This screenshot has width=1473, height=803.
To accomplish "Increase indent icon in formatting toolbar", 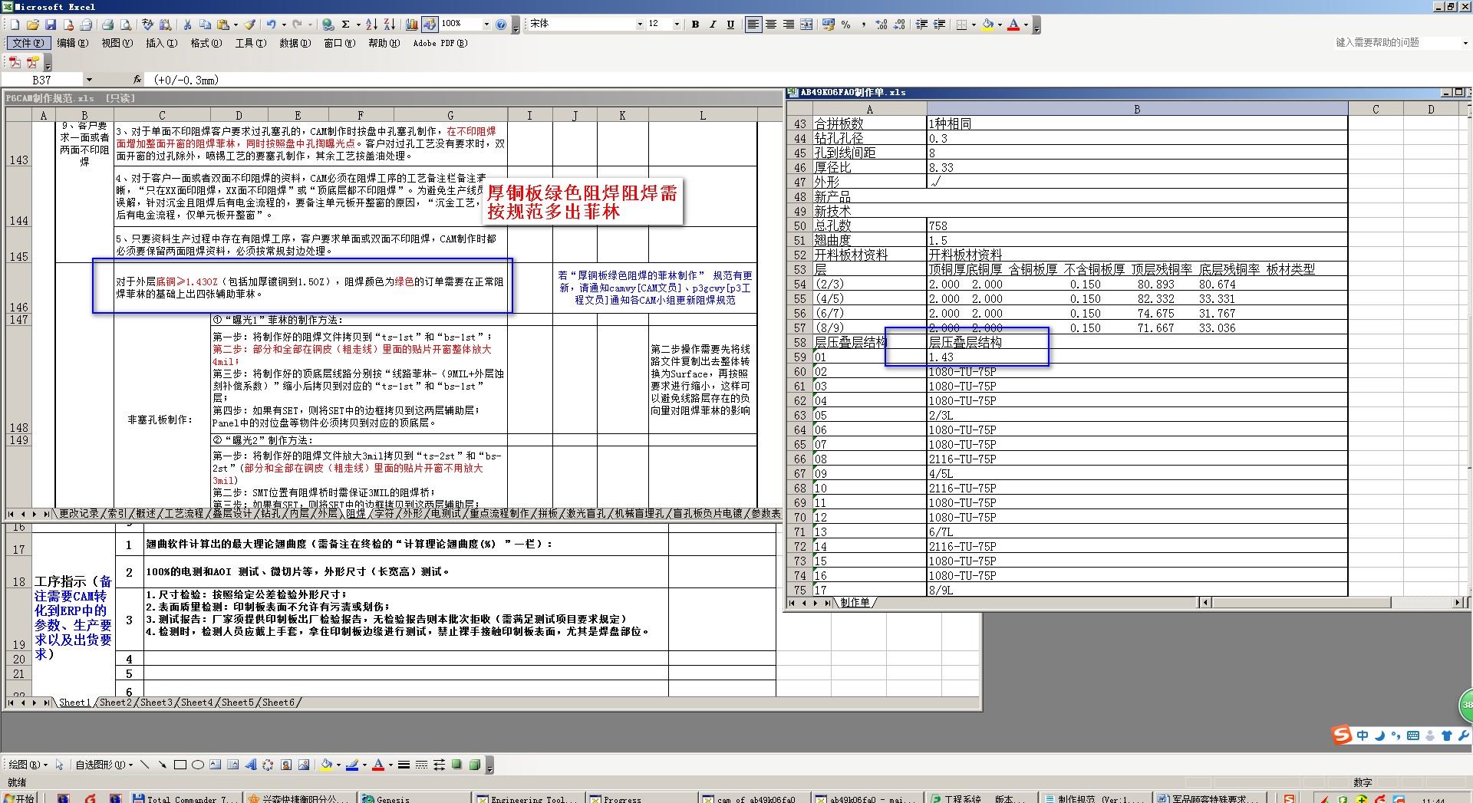I will pos(940,25).
